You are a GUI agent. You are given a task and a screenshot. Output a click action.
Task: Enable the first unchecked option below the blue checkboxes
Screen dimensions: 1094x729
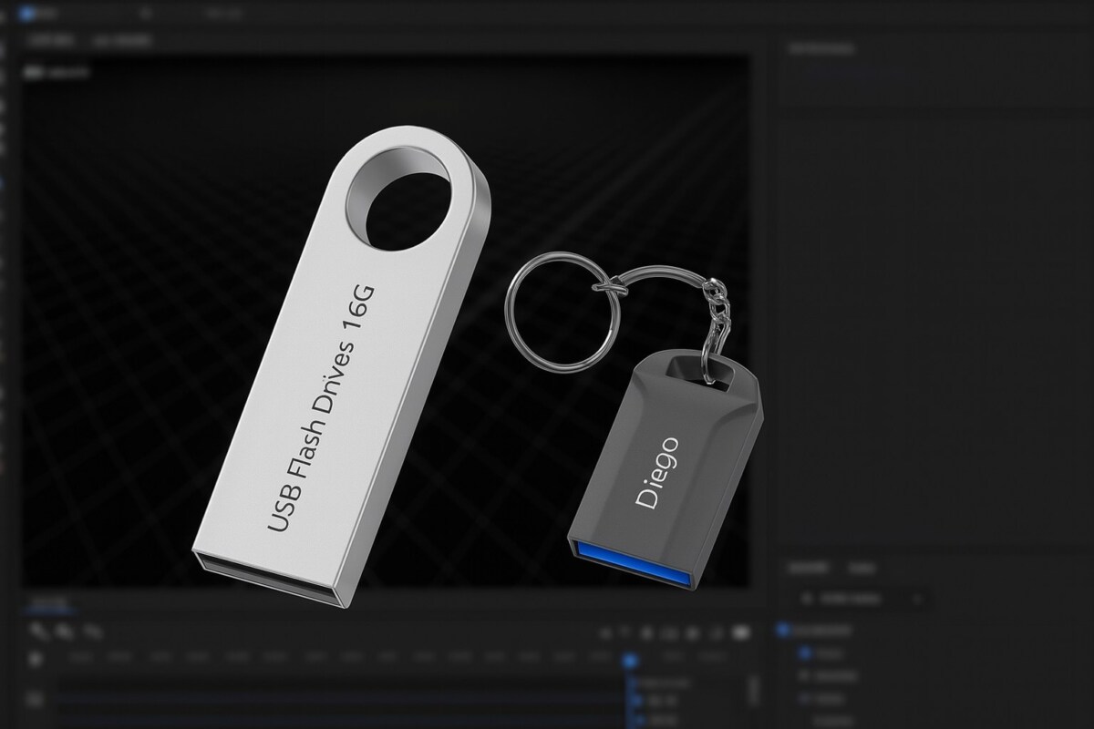pos(804,675)
